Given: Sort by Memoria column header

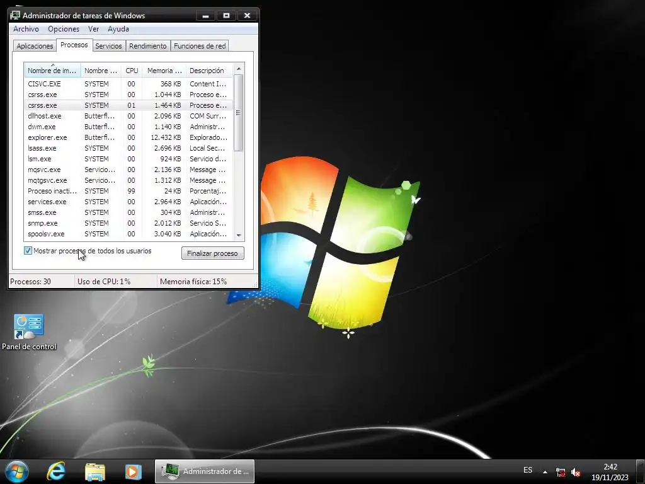Looking at the screenshot, I should [164, 71].
